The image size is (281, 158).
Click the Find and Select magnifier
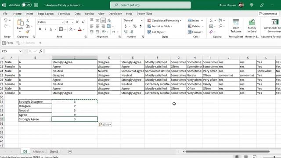[x=220, y=26]
